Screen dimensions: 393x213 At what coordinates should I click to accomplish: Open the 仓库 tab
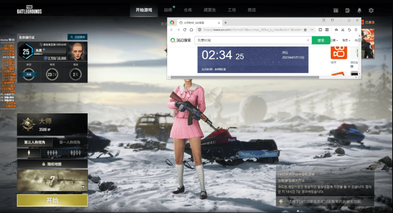[188, 10]
